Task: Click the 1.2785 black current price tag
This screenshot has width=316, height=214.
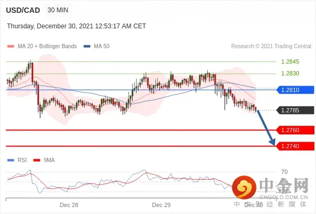Action: pyautogui.click(x=295, y=110)
